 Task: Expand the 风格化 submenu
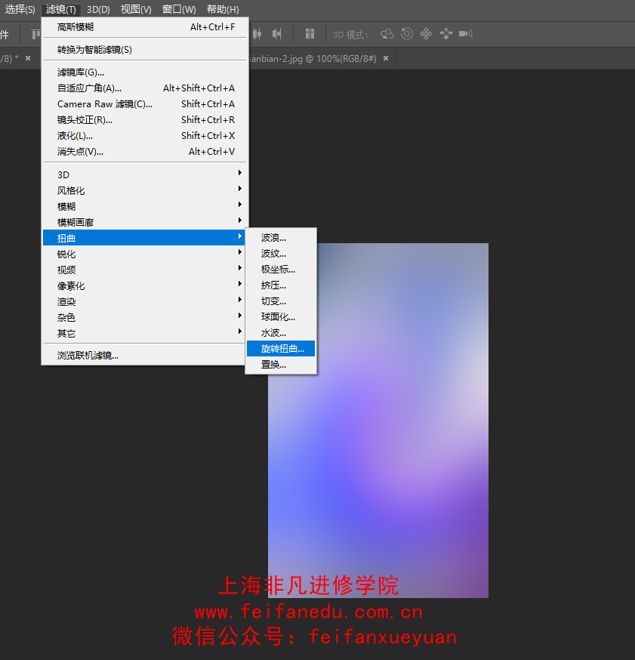[145, 191]
